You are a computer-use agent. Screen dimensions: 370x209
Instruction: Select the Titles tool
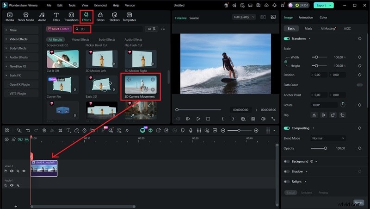coord(56,16)
